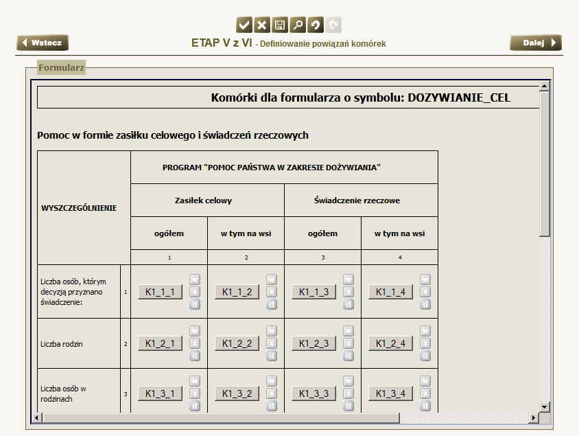
Task: Click the confirm checkmark toolbar icon
Action: point(244,25)
